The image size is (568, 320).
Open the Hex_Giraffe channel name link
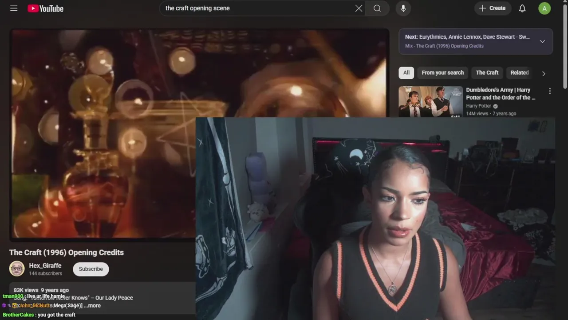(x=45, y=265)
